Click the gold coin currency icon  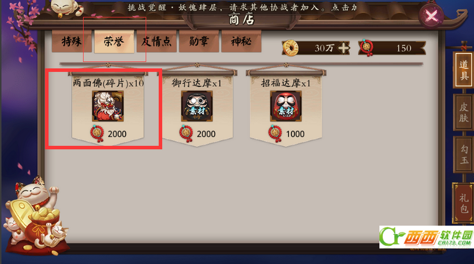coord(290,48)
